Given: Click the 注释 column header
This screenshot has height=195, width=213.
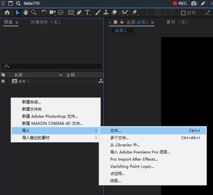Looking at the screenshot, I should (71, 75).
